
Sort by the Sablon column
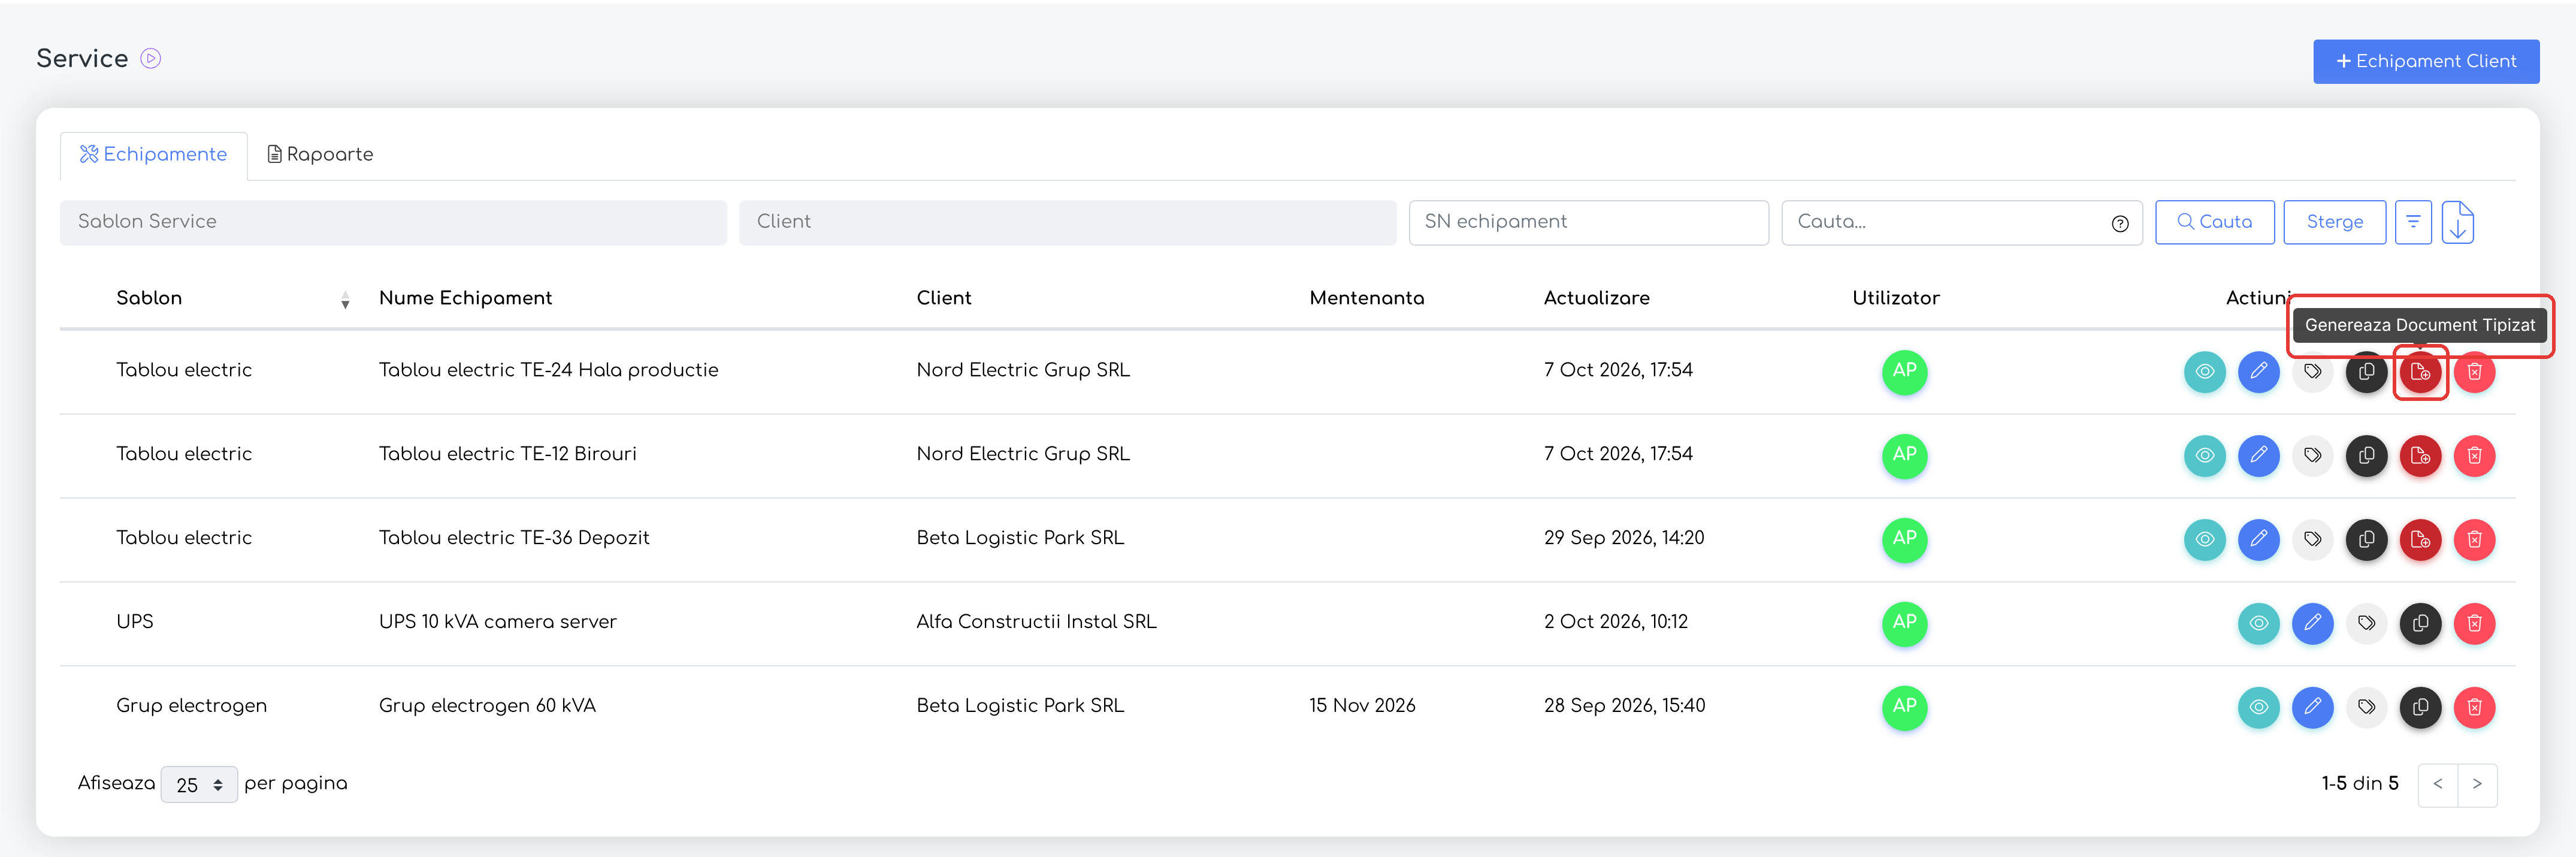345,300
